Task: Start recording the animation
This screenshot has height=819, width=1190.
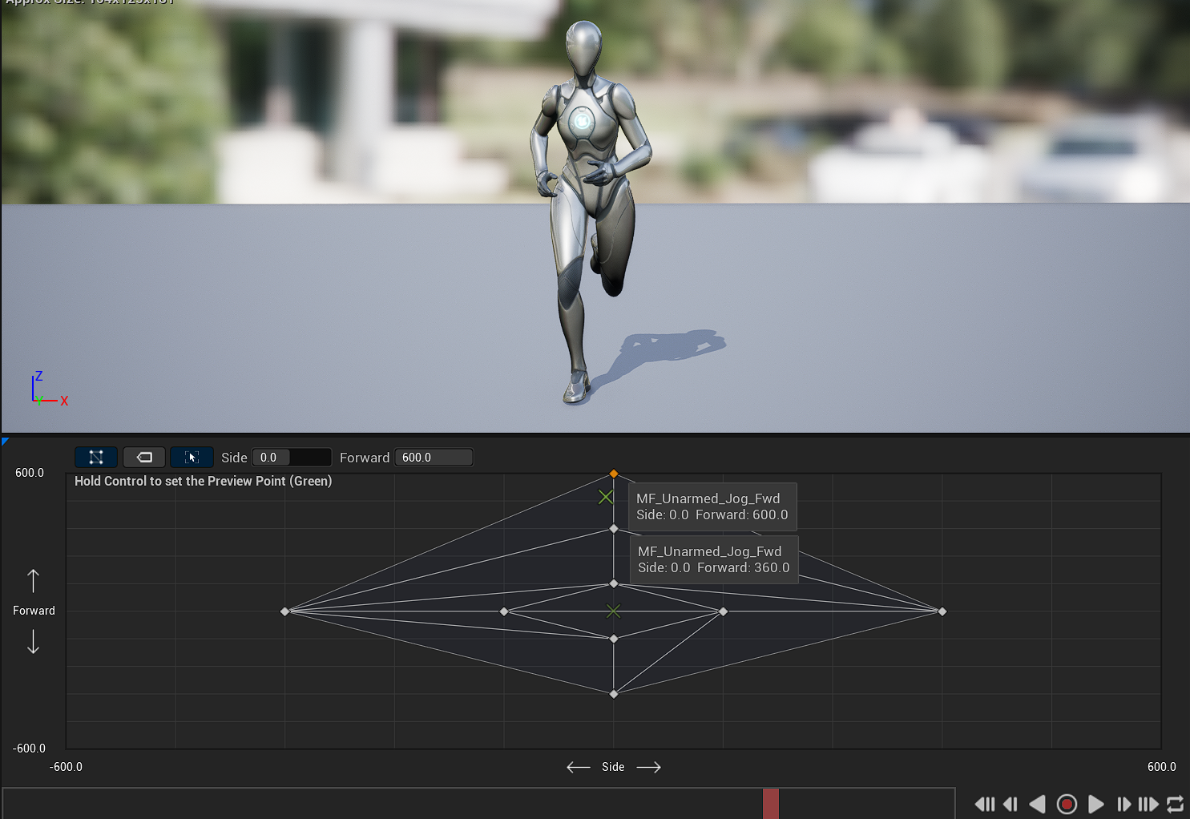Action: click(x=1067, y=804)
